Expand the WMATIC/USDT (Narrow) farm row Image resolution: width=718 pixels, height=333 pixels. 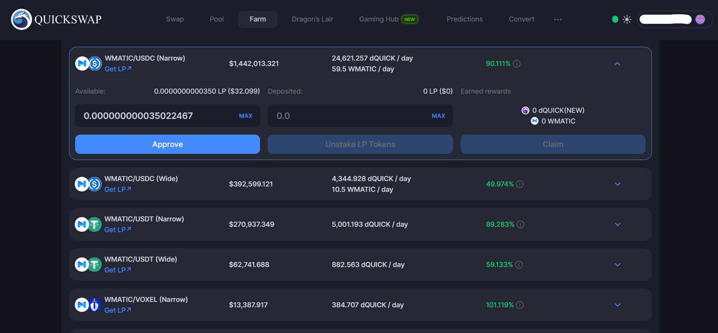point(618,224)
